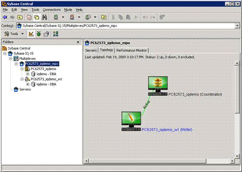Open the connection profiles dropdown arrow

[x=95, y=17]
